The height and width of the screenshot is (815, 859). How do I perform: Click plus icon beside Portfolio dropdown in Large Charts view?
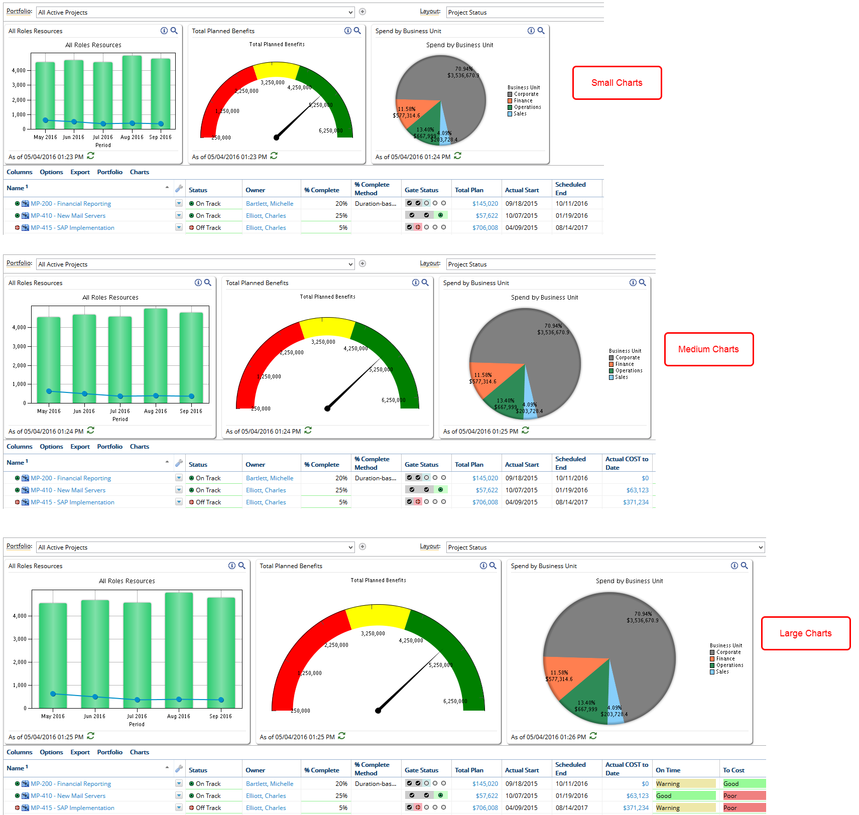click(x=362, y=547)
